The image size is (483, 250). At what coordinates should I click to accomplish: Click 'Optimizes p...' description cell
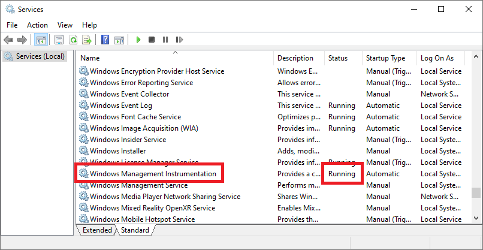coord(299,117)
